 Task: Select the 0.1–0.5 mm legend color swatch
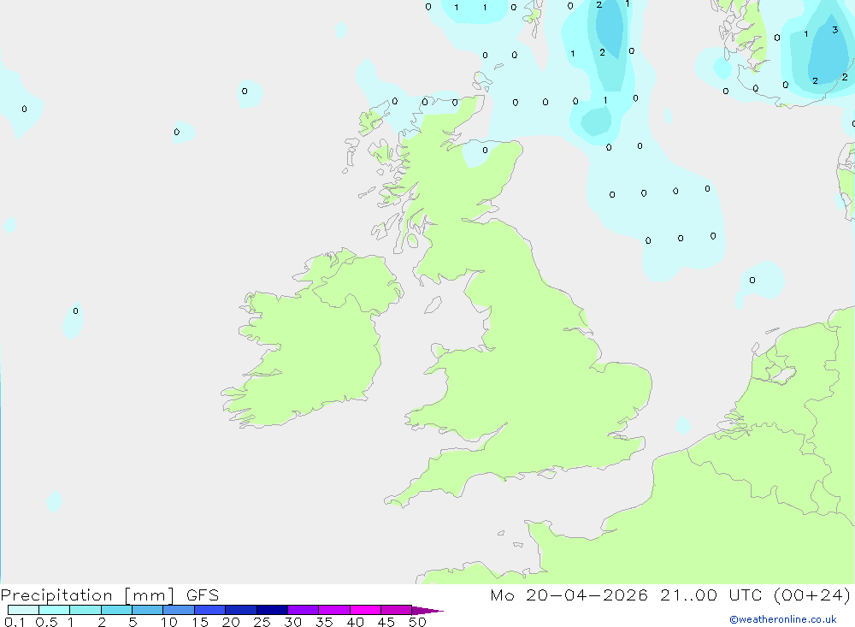[x=23, y=610]
